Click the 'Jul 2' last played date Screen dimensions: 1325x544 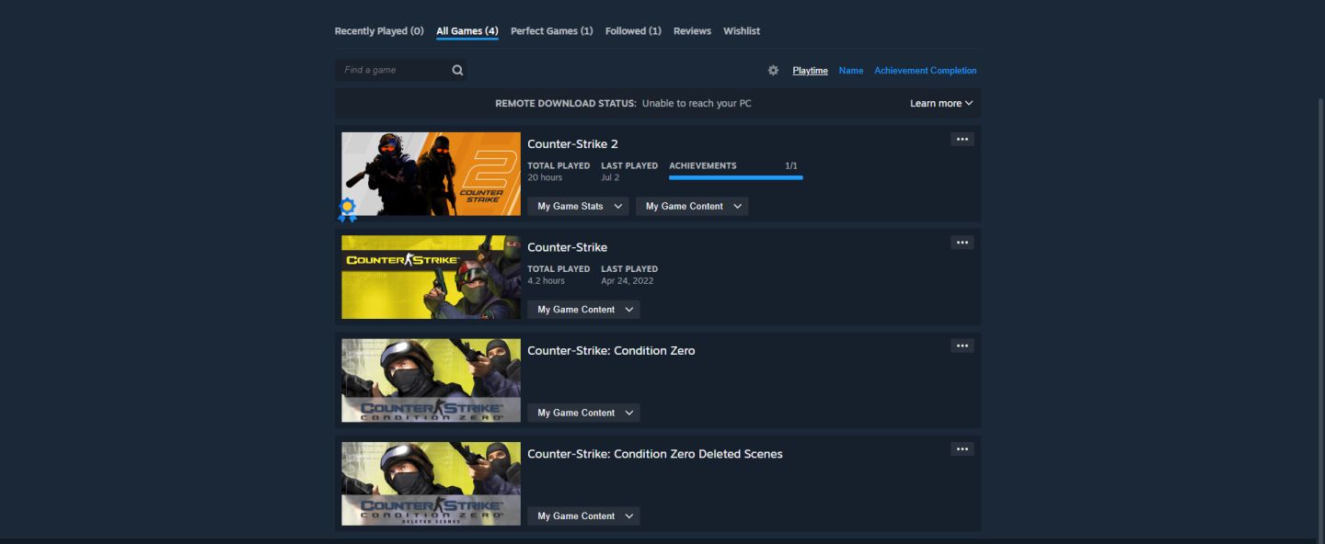coord(610,177)
